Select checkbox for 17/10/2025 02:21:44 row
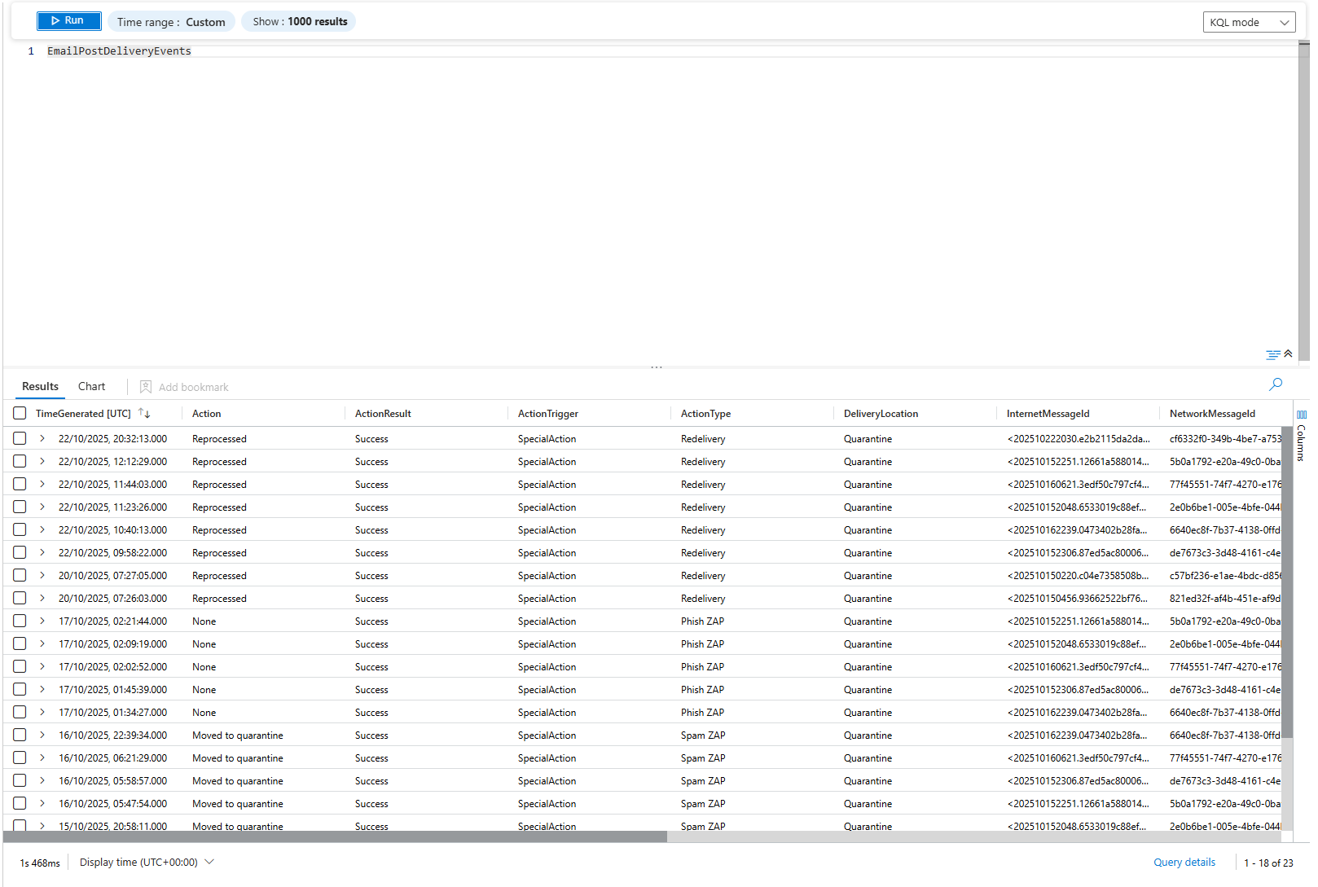Viewport: 1318px width, 887px height. pos(20,621)
